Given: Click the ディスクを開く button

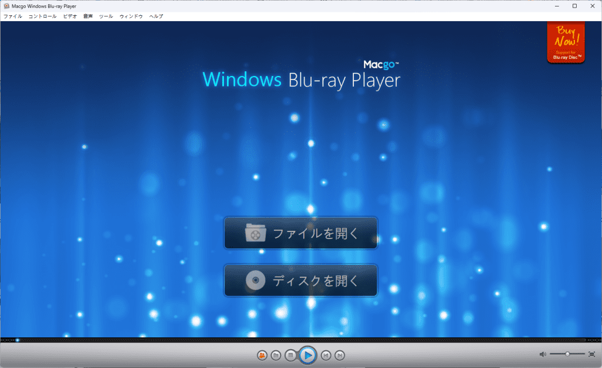Looking at the screenshot, I should click(300, 280).
